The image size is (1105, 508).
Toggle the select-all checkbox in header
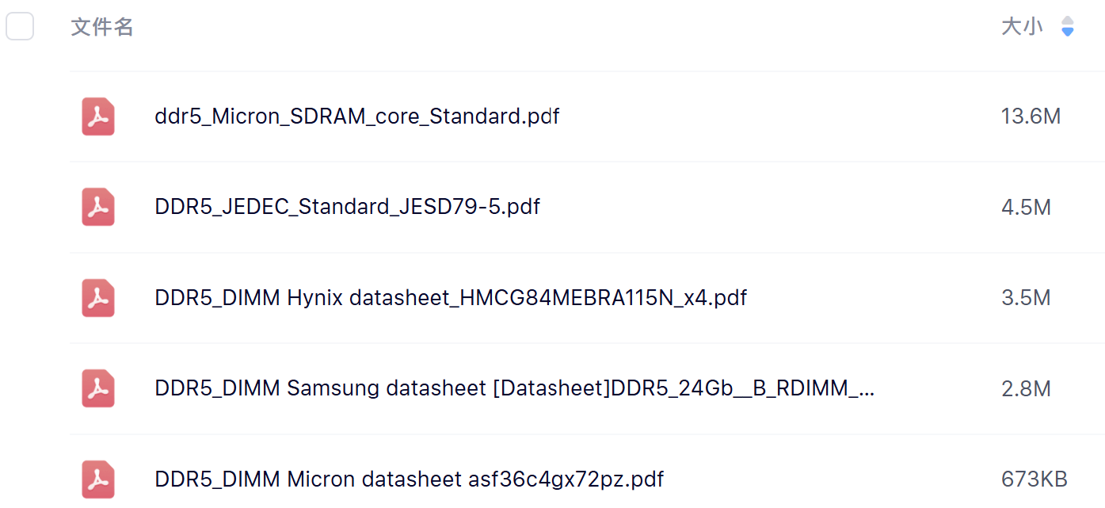point(20,27)
